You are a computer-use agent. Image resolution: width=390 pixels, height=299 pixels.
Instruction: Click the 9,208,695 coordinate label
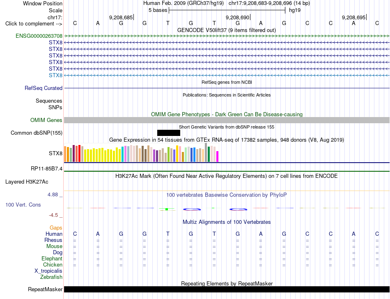tap(354, 17)
